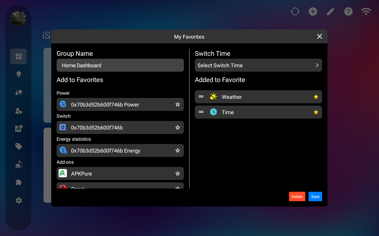Open the puzzle piece add-ons icon

pos(19,182)
